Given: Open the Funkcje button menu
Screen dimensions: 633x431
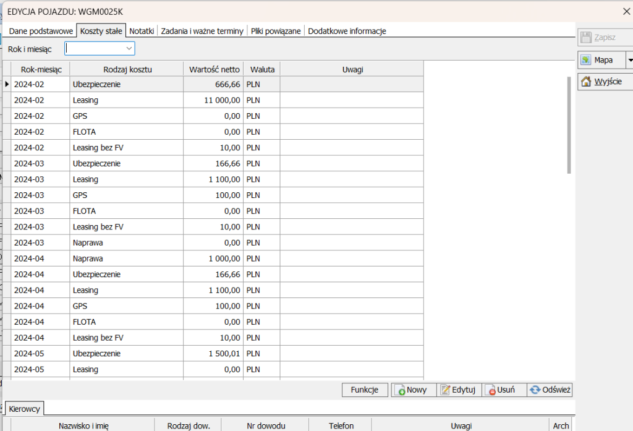Looking at the screenshot, I should coord(365,390).
